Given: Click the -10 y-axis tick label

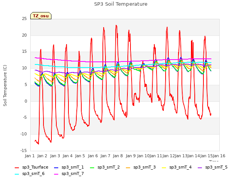Looking at the screenshot, I should click(x=23, y=134).
